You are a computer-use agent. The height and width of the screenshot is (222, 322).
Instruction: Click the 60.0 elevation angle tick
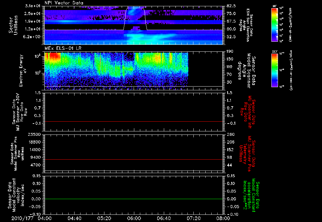point(231,29)
